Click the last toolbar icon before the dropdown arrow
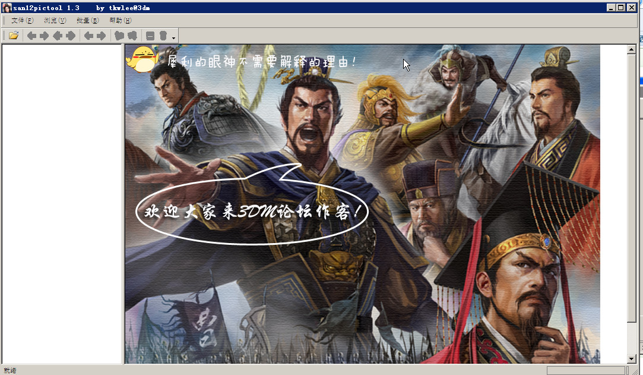 click(x=163, y=36)
